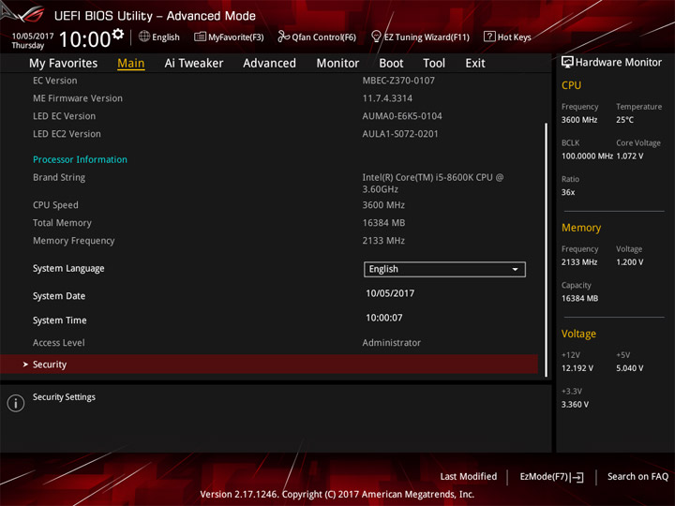Select the System Time label
675x506 pixels.
60,320
